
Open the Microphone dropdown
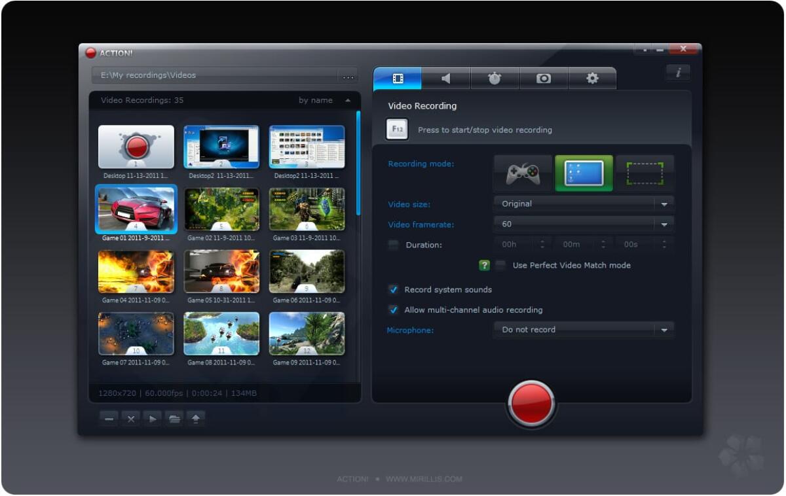pyautogui.click(x=664, y=330)
